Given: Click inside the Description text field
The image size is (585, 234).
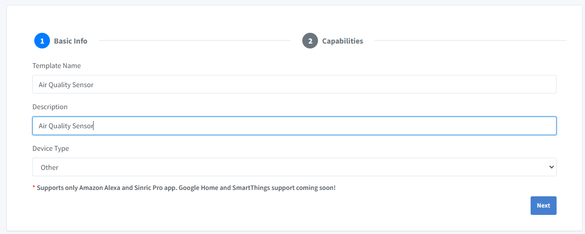Looking at the screenshot, I should pos(294,126).
